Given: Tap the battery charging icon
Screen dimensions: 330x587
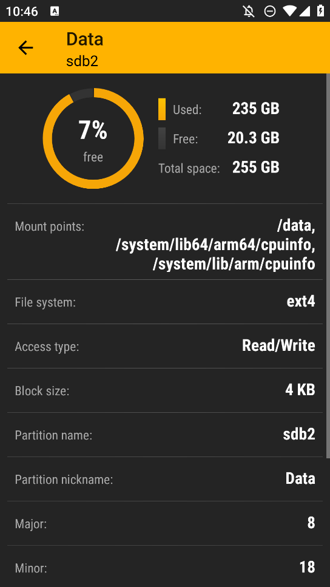Looking at the screenshot, I should point(320,11).
